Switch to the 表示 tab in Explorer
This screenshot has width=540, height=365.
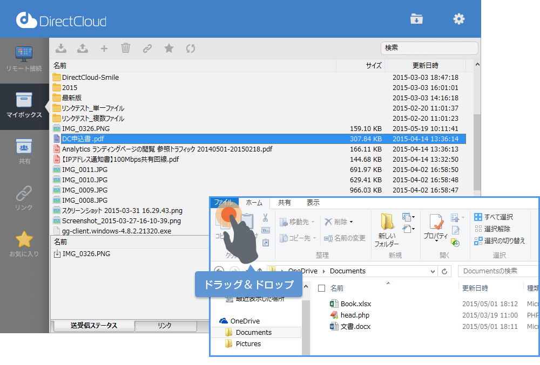[313, 203]
